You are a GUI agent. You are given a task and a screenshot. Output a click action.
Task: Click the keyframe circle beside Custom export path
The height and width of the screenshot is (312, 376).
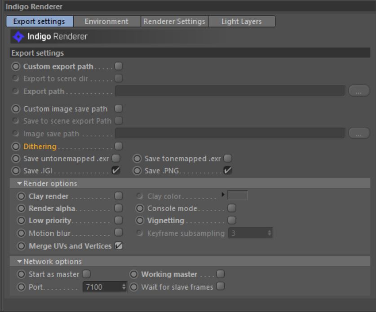[16, 66]
